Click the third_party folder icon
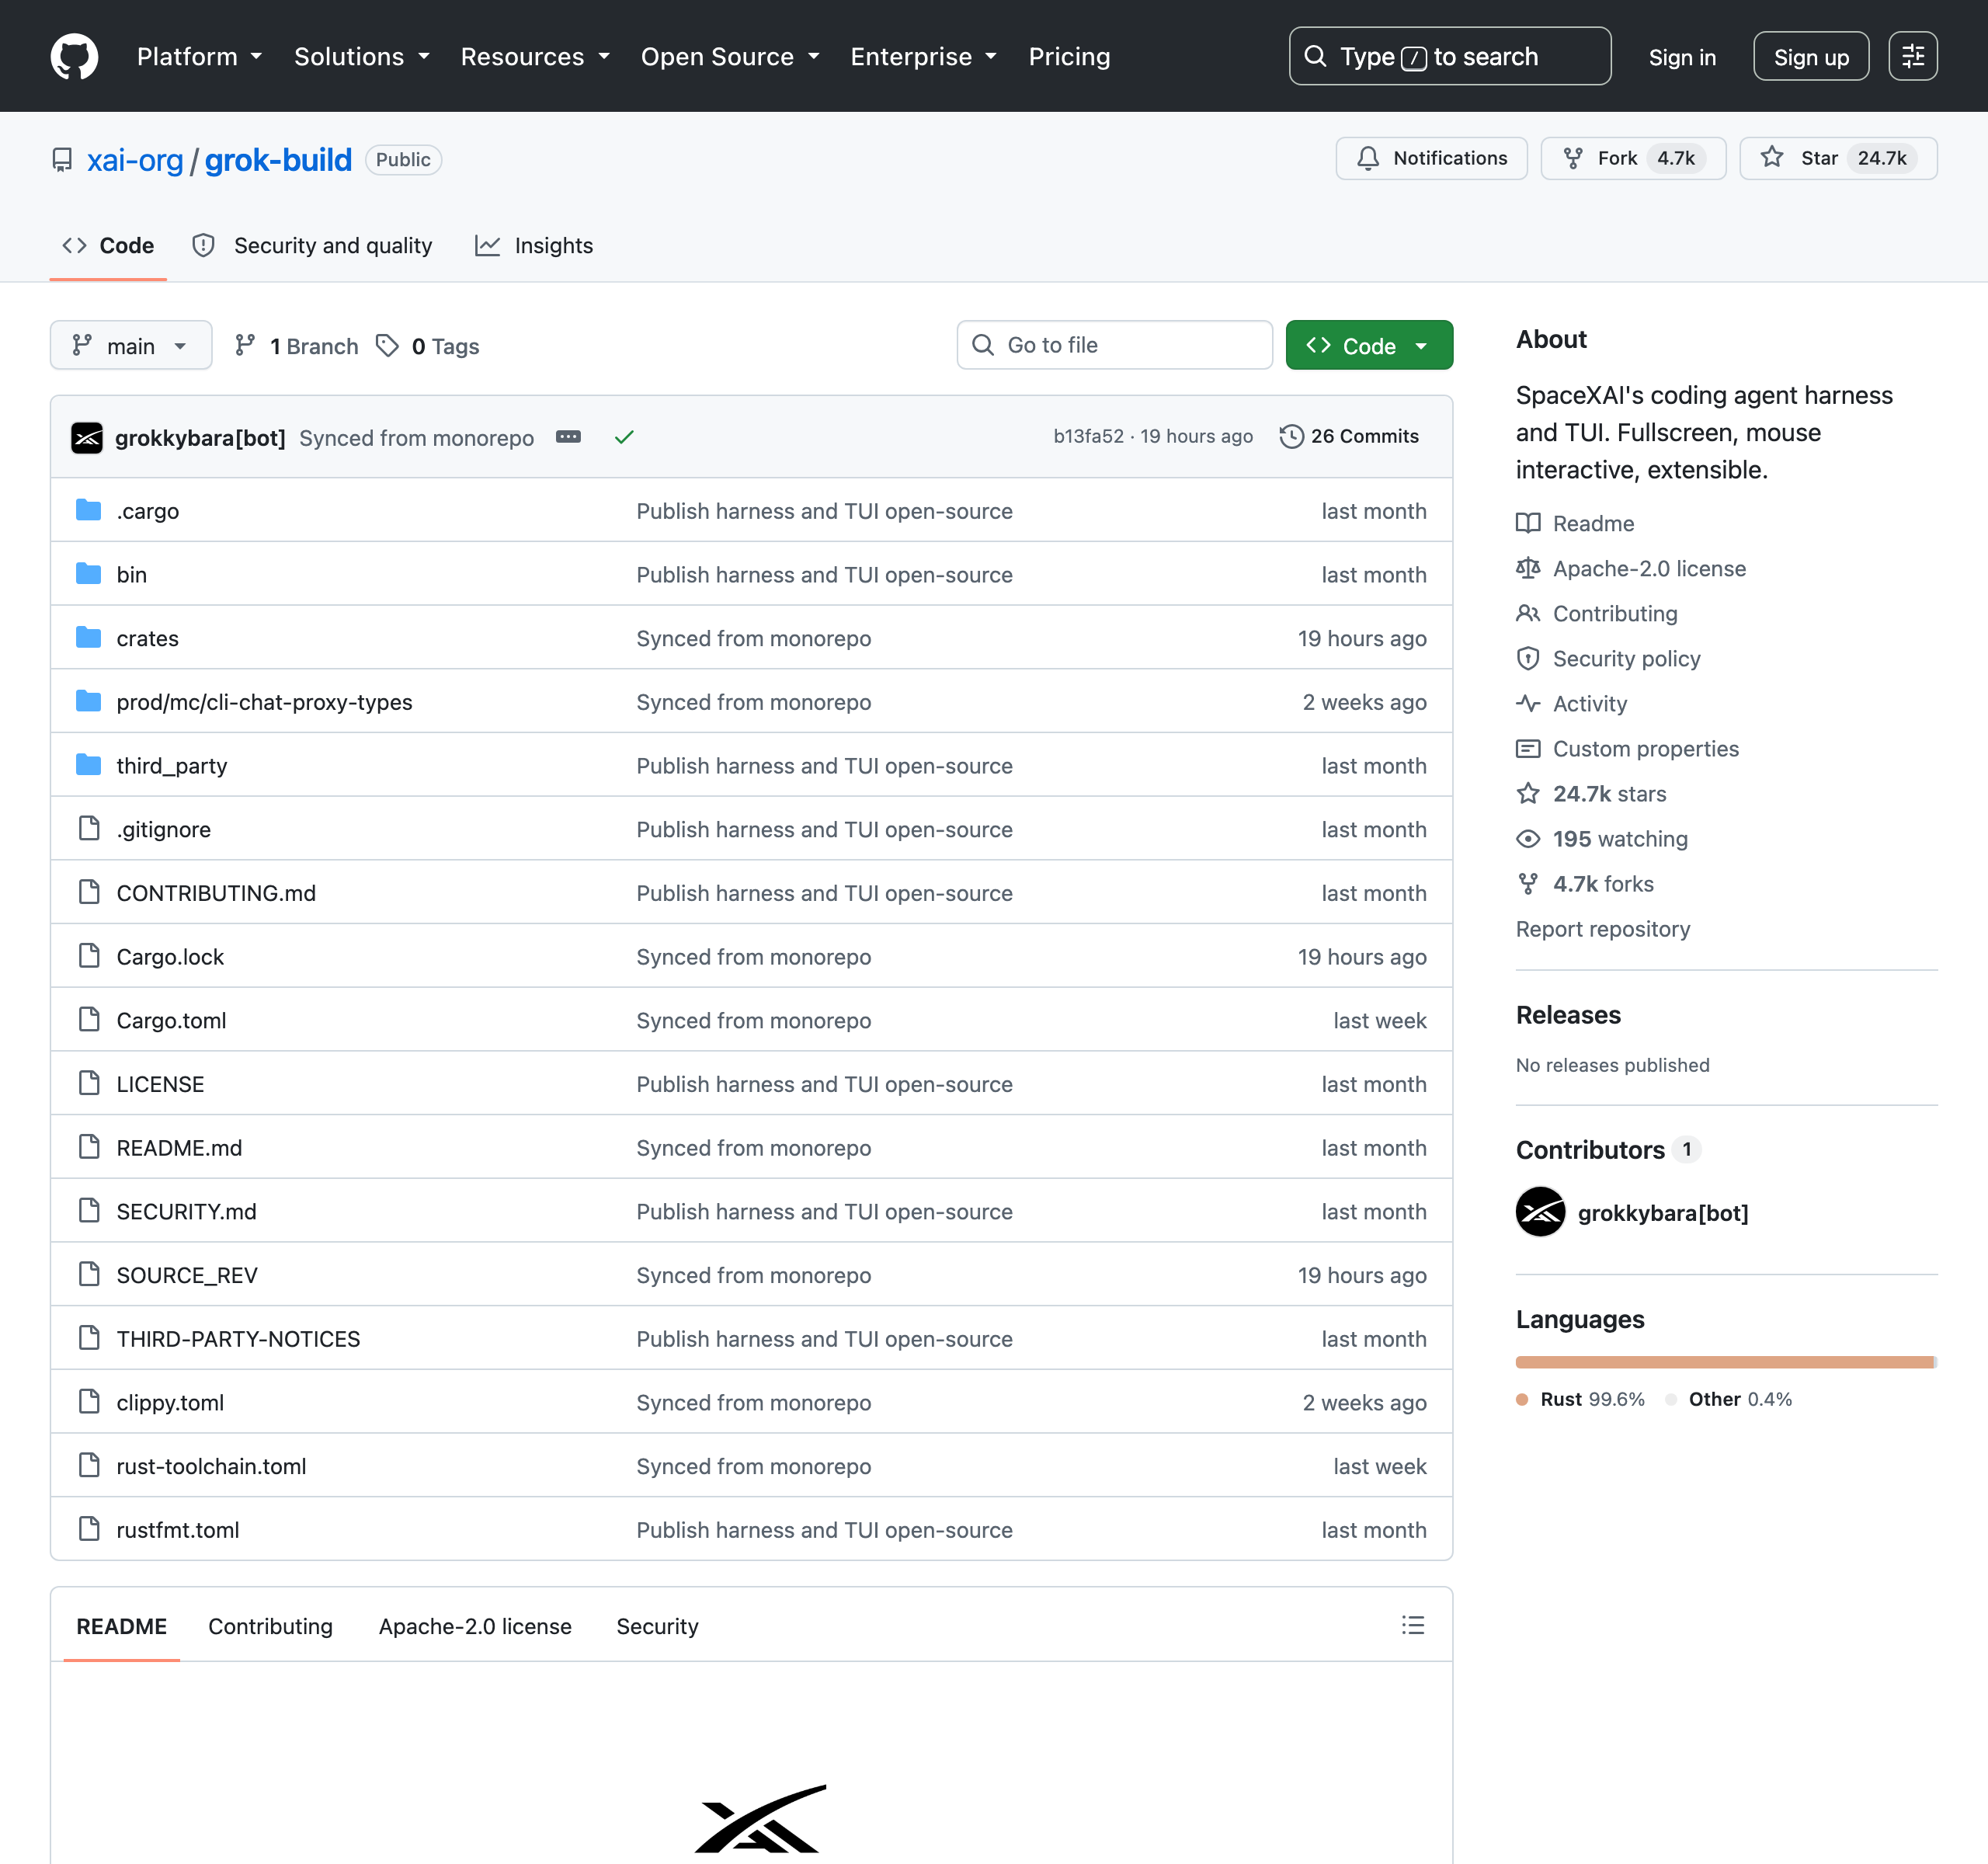 click(89, 765)
